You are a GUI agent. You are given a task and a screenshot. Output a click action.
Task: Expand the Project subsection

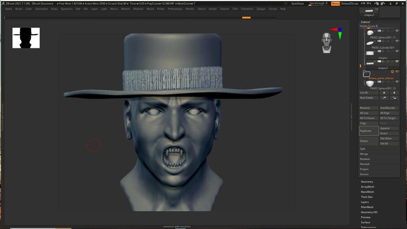point(364,169)
